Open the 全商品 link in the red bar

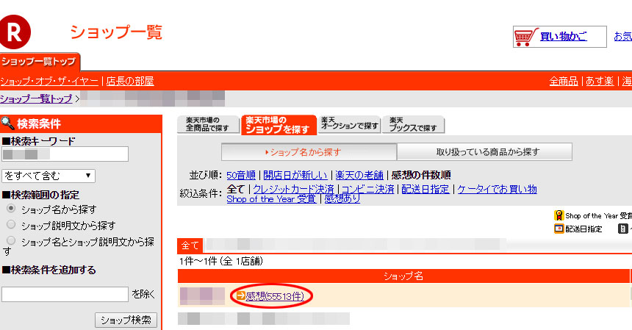click(x=564, y=81)
